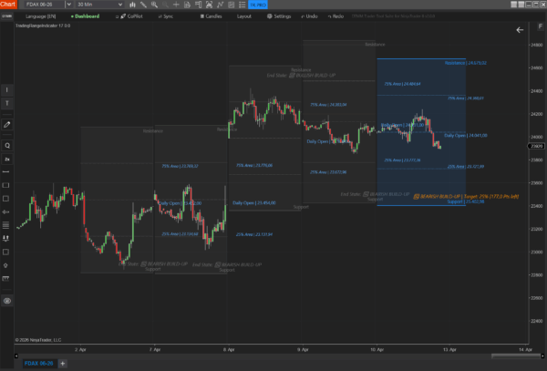Select the 'T' text tool in left sidebar
Screen dimensions: 547x371
click(6, 103)
